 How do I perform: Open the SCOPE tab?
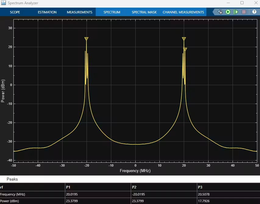click(15, 12)
